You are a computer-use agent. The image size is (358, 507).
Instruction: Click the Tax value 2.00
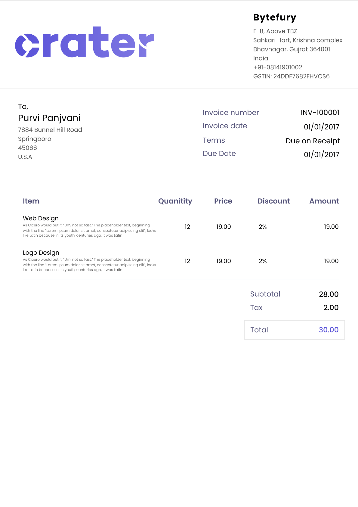[x=331, y=307]
